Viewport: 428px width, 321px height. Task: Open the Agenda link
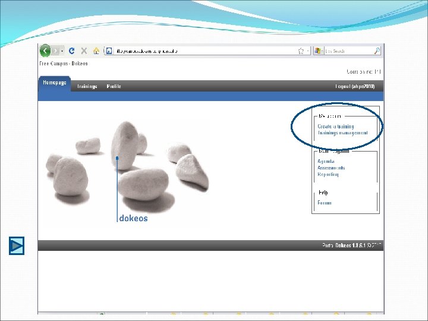coord(326,161)
